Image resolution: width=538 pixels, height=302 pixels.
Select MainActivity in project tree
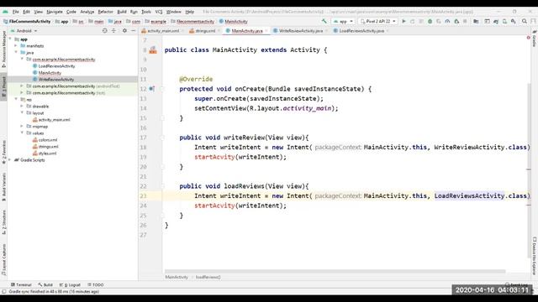click(x=50, y=73)
